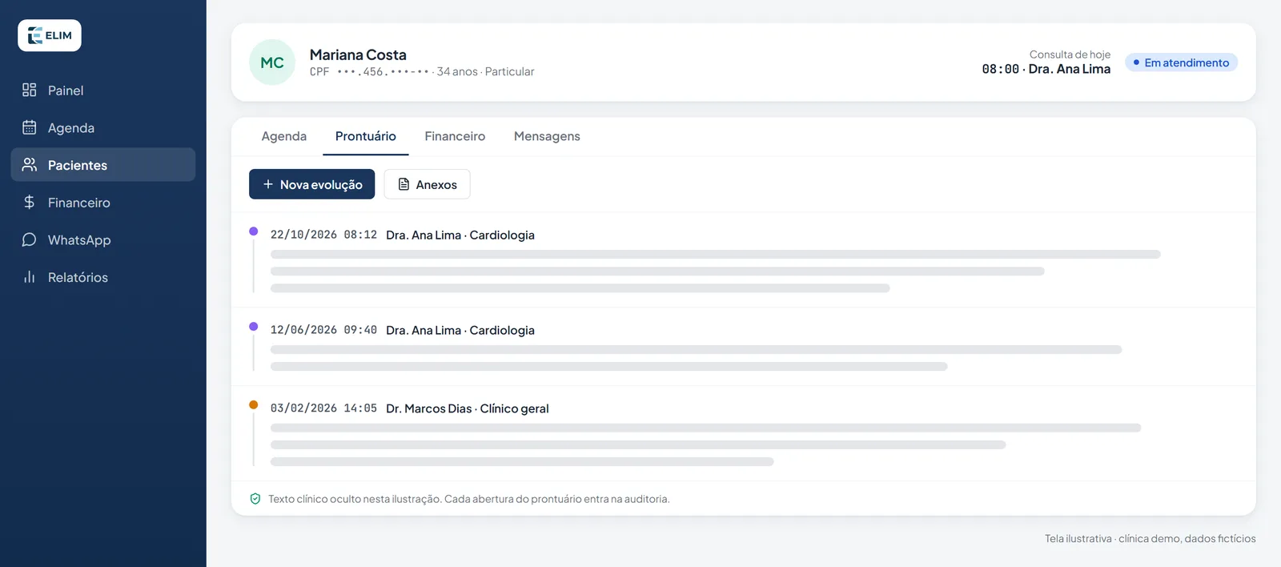1281x567 pixels.
Task: Click the Agenda calendar icon in sidebar
Action: tap(30, 127)
